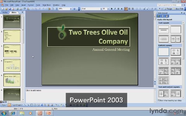Open the Zoom percentage dropdown
This screenshot has width=186, height=116.
[71, 9]
